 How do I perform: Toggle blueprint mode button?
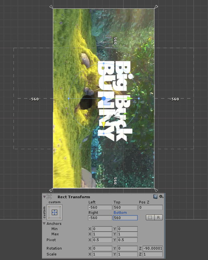point(150,217)
